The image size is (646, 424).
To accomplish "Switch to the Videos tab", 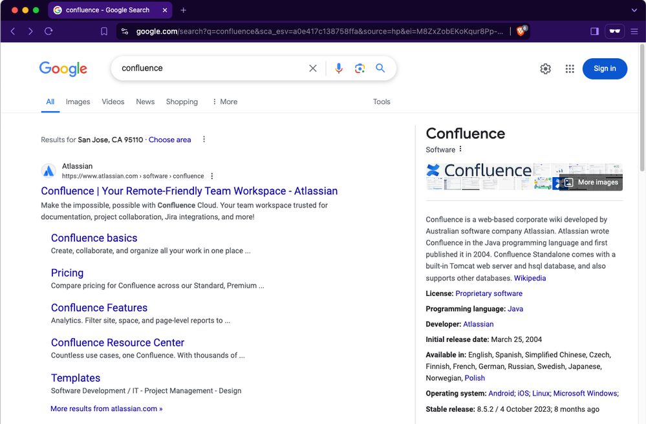I will tap(113, 101).
